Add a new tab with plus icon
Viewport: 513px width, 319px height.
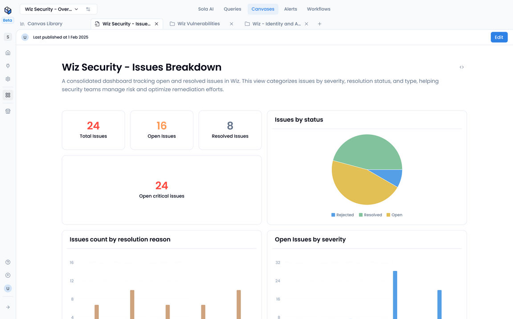coord(320,24)
